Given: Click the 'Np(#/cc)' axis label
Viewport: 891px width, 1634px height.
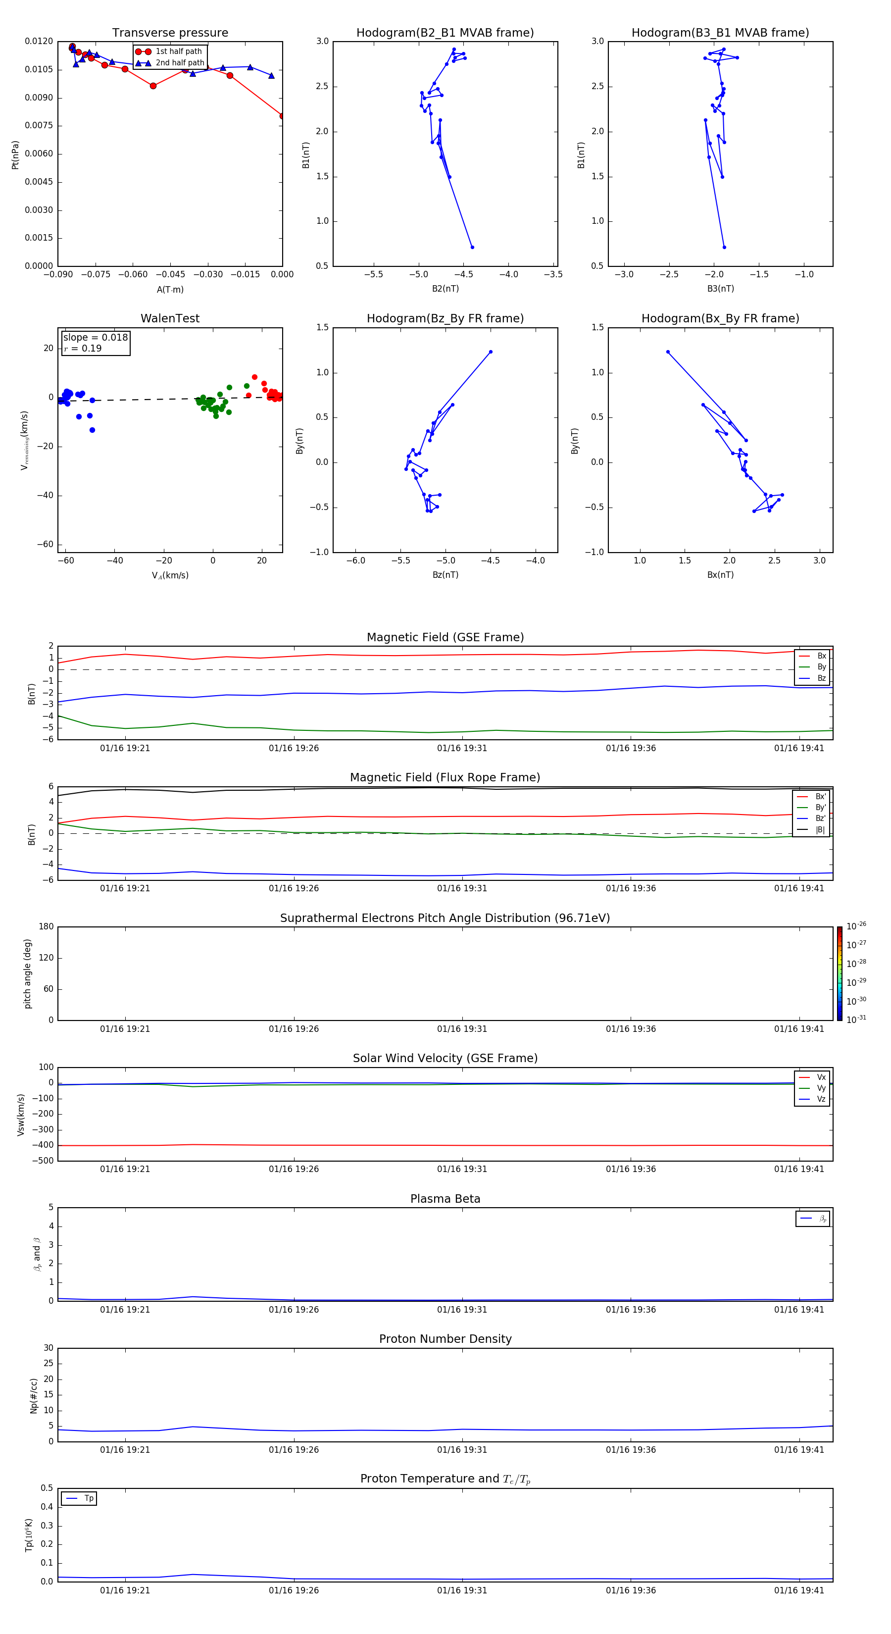Looking at the screenshot, I should click(34, 1395).
